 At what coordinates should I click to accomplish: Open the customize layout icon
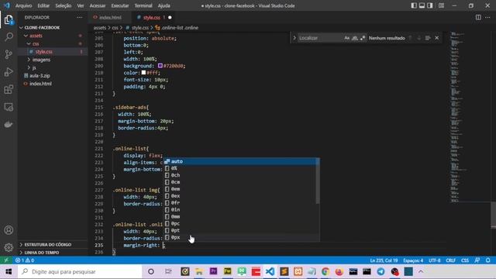[x=441, y=5]
